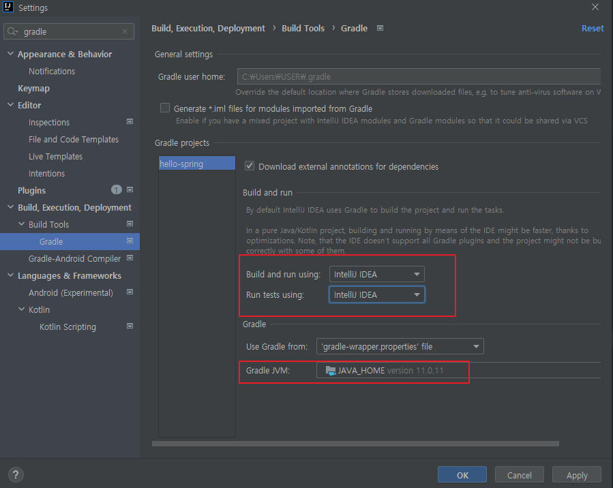Click project-level icon on Gradle tree row
Image resolution: width=613 pixels, height=488 pixels.
coord(130,241)
